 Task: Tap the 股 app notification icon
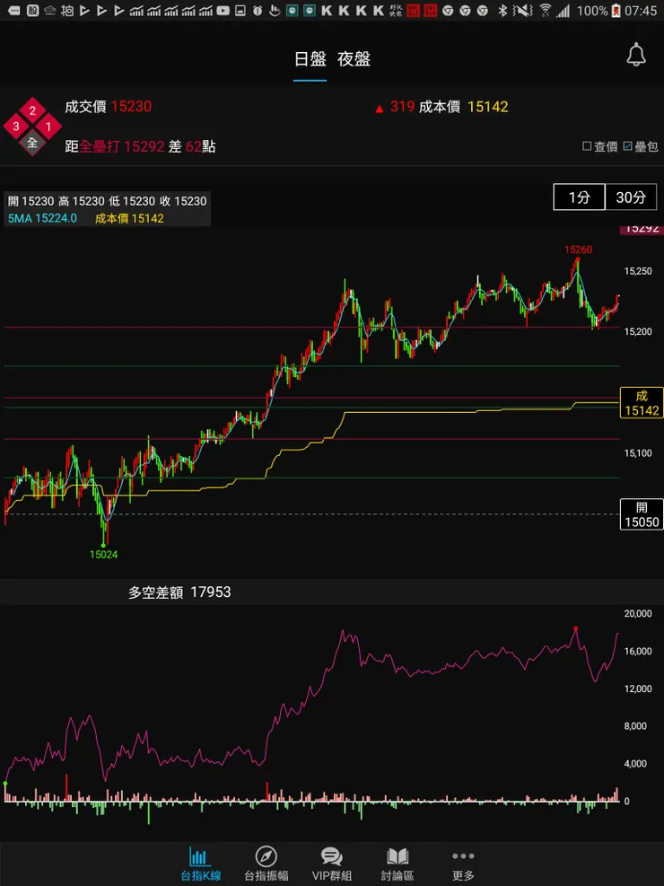tap(32, 10)
